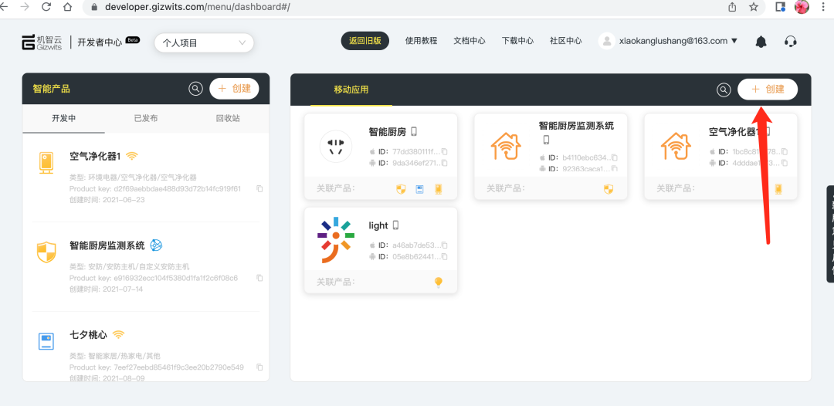Viewport: 834px width, 406px height.
Task: Click the network icon beside 智能厨房监测系统 product
Action: pos(156,245)
